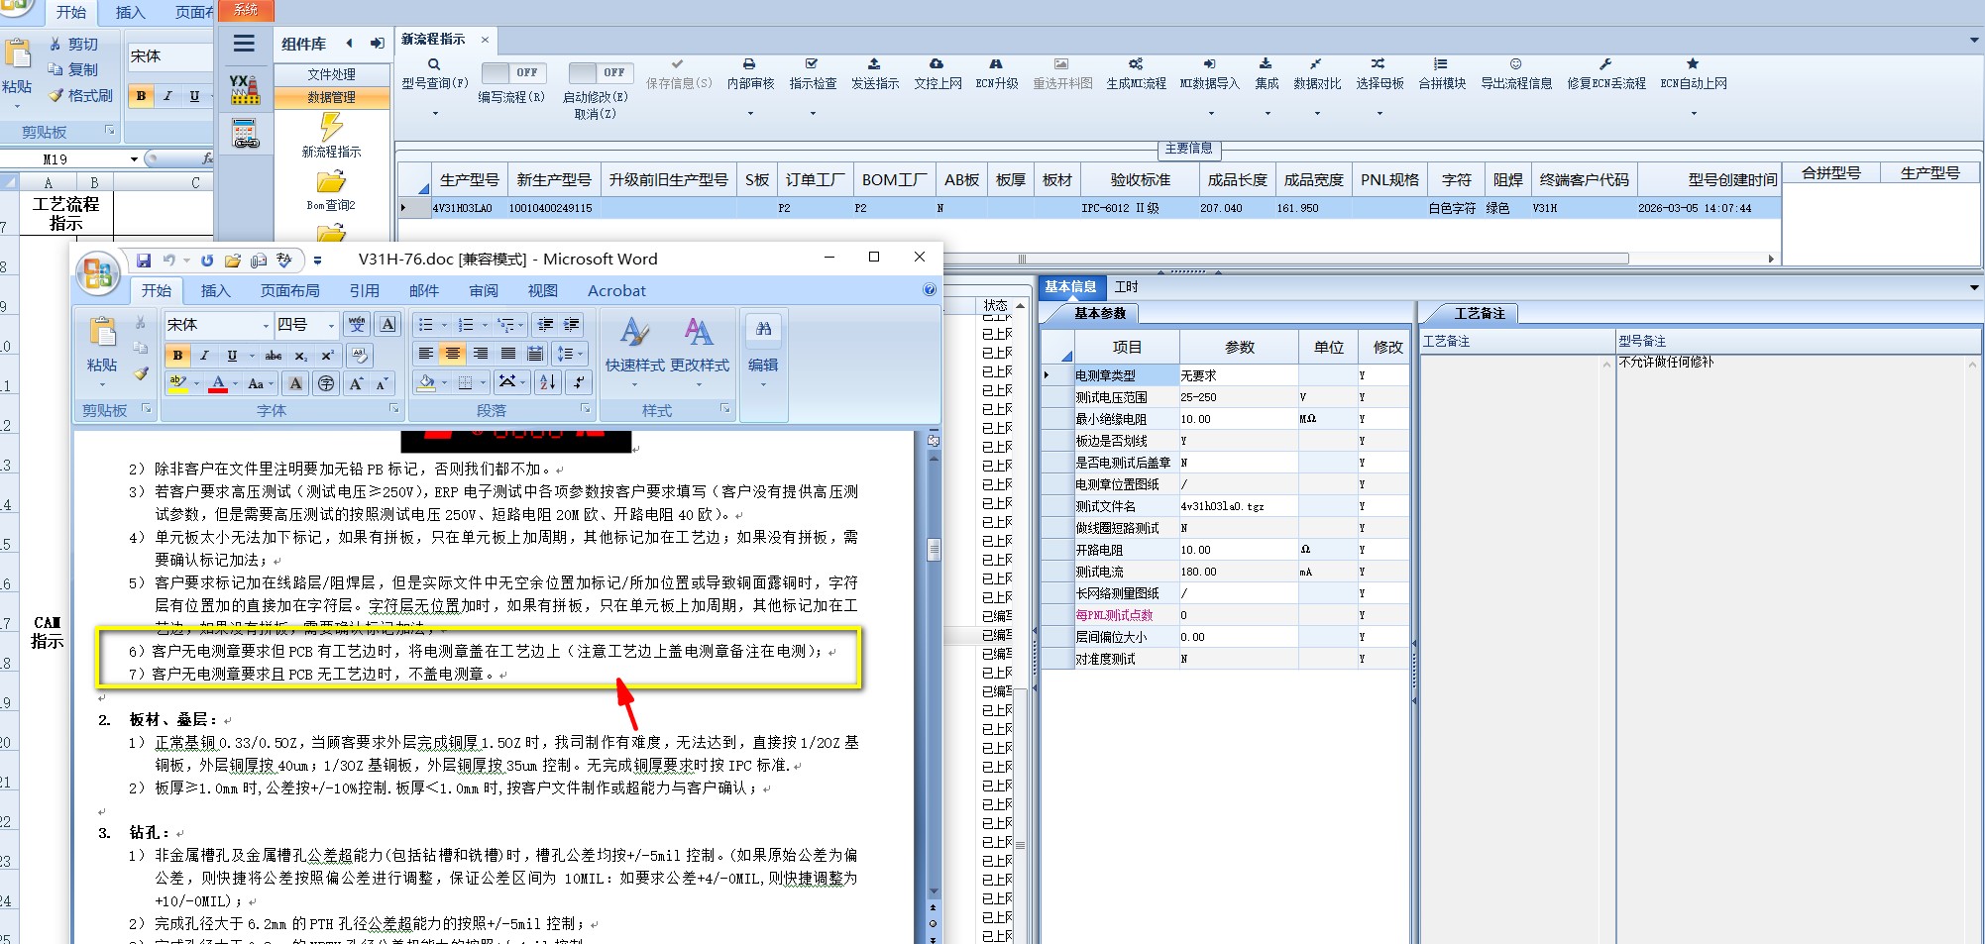This screenshot has height=944, width=1985.
Task: Open Word Acrobat tab
Action: 616,290
